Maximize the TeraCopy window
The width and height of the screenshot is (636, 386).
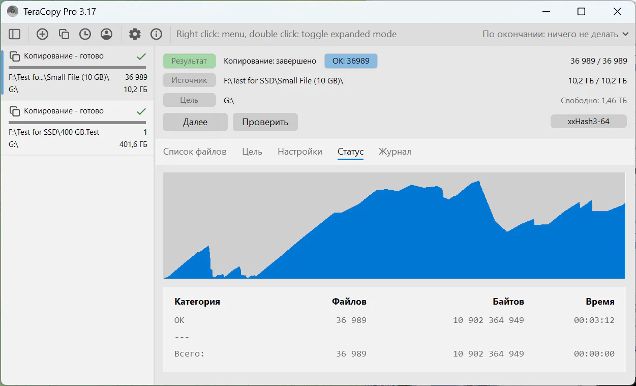[x=581, y=11]
